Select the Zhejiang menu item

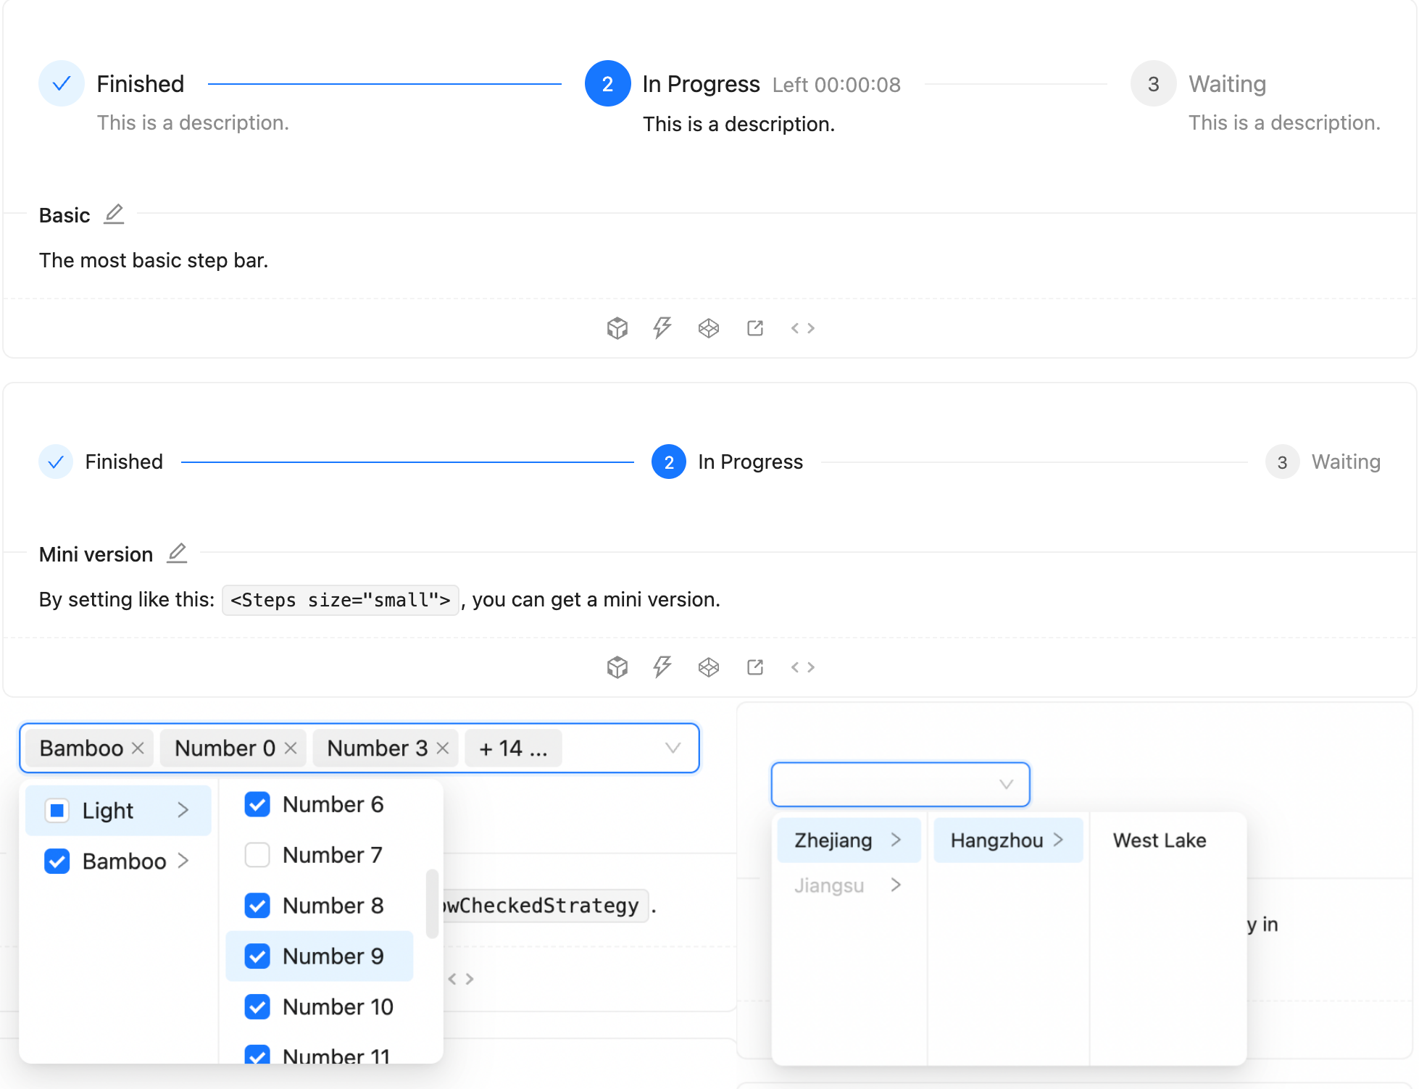[x=849, y=840]
